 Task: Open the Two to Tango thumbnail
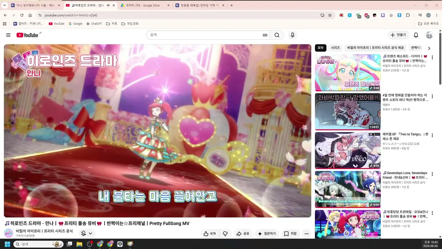click(348, 150)
